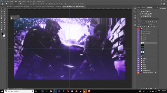Hide the Overlays group

(138, 39)
